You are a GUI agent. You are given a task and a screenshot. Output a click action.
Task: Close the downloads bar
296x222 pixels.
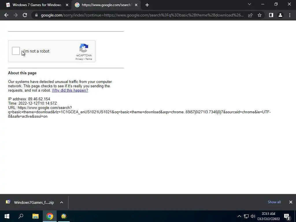tap(291, 202)
